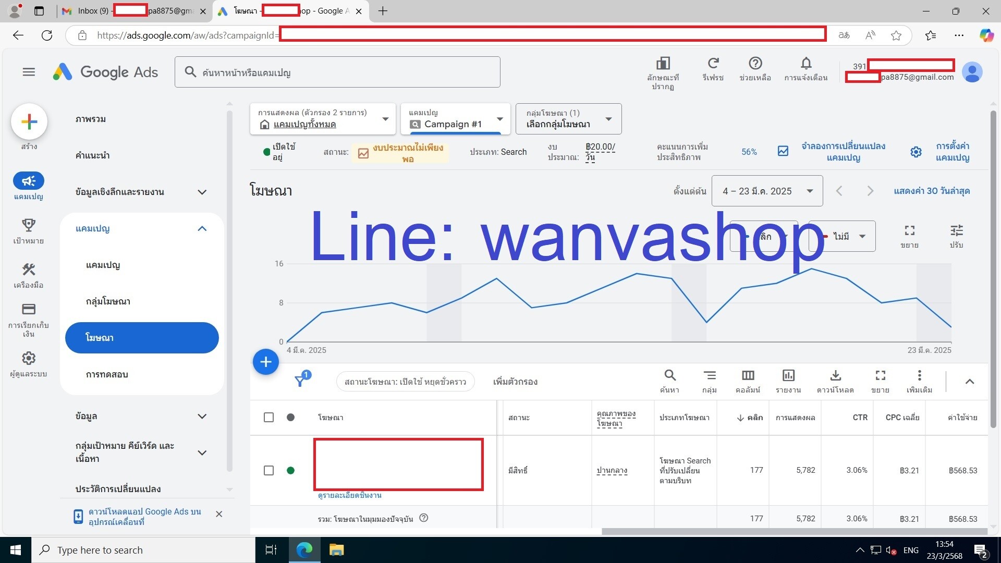Image resolution: width=1001 pixels, height=563 pixels.
Task: Click งบประมาณไม่เพียงพอ status badge
Action: (x=400, y=153)
